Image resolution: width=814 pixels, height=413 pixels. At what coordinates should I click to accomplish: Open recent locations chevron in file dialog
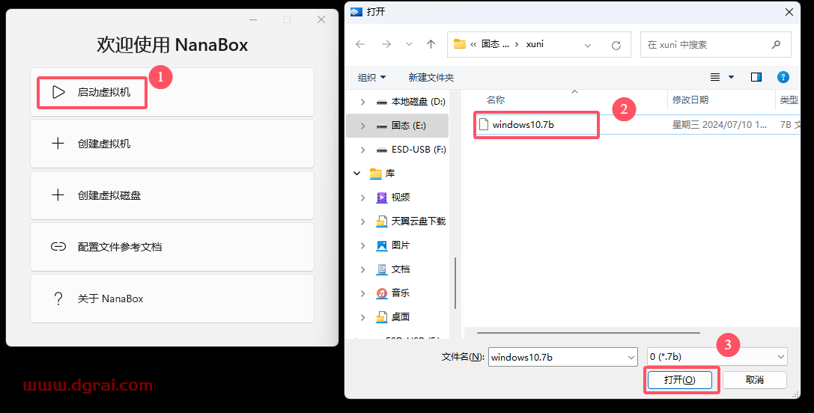(409, 45)
